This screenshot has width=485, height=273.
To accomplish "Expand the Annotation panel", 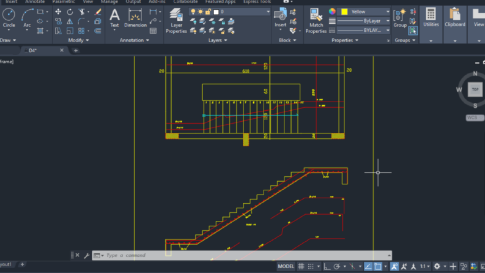I will [134, 40].
